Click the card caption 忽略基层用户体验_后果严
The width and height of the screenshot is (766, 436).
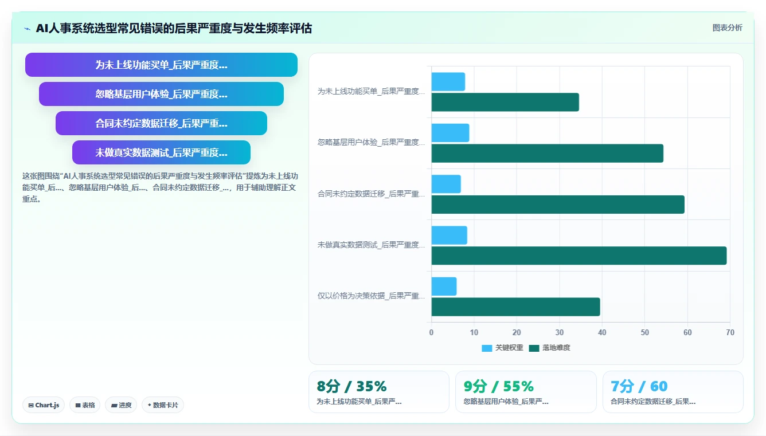pyautogui.click(x=506, y=402)
